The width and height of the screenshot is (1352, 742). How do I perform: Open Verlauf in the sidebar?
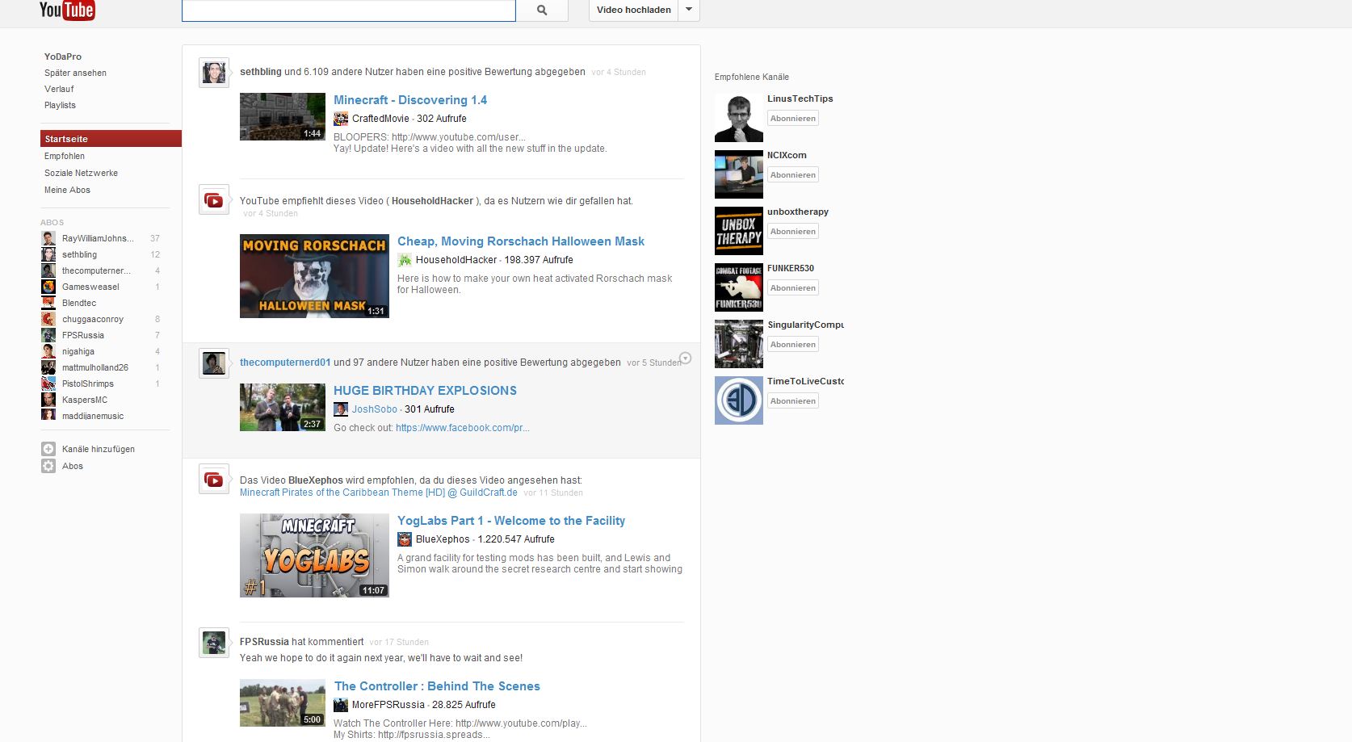coord(59,89)
